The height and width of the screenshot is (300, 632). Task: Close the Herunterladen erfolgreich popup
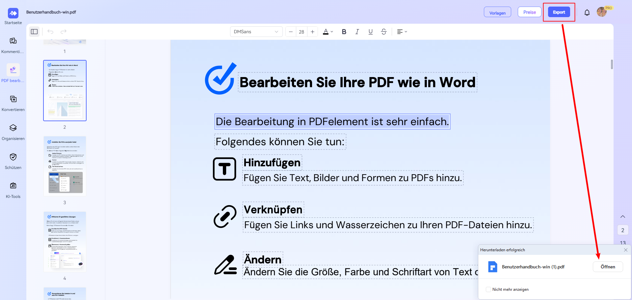[x=626, y=250]
